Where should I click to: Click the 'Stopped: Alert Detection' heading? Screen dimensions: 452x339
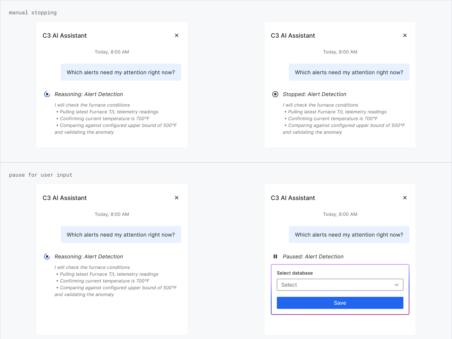click(315, 94)
